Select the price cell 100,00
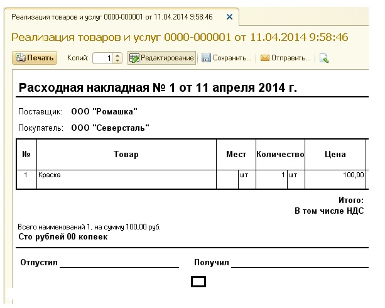Screen dimensions: 385x308 [x=335, y=179]
